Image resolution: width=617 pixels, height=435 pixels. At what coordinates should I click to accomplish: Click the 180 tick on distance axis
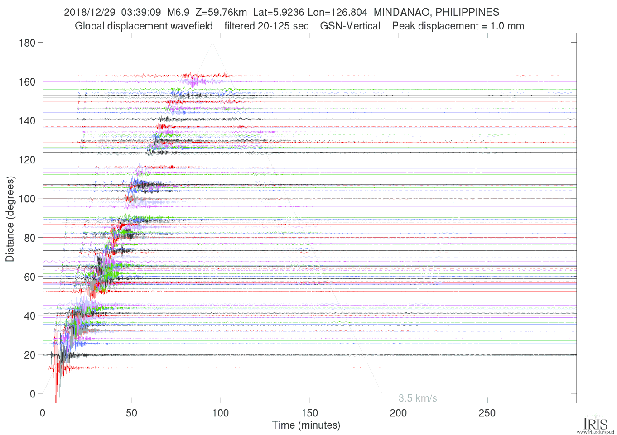coord(27,43)
